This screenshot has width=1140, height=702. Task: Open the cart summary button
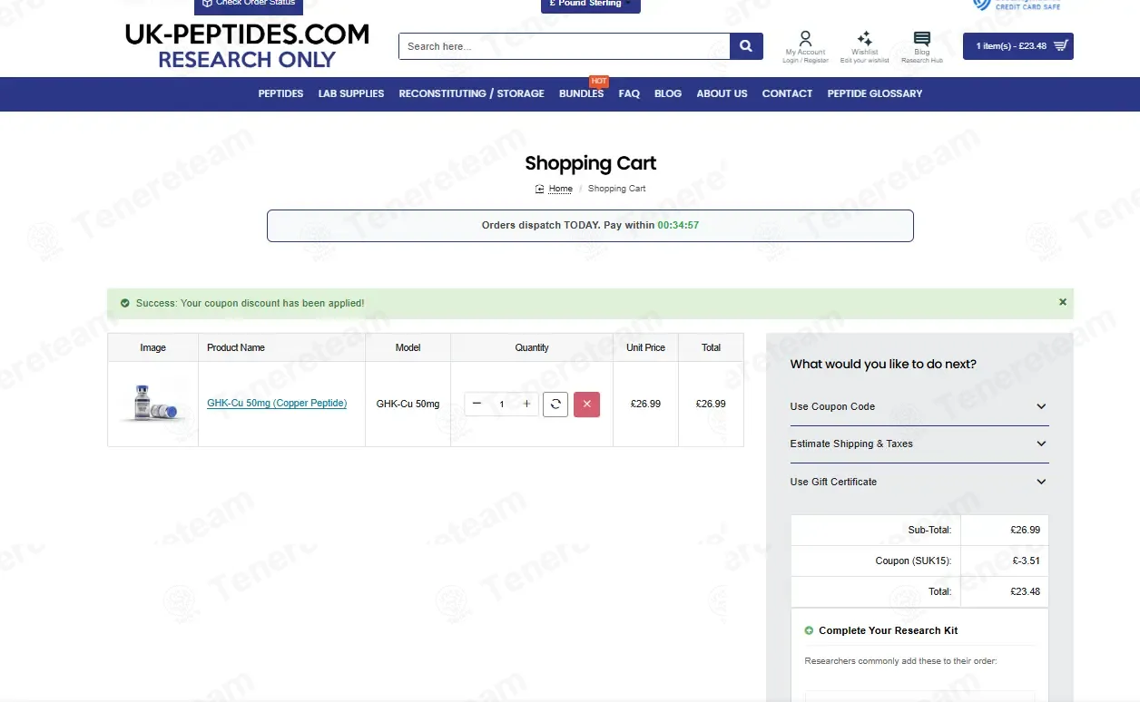(1018, 46)
